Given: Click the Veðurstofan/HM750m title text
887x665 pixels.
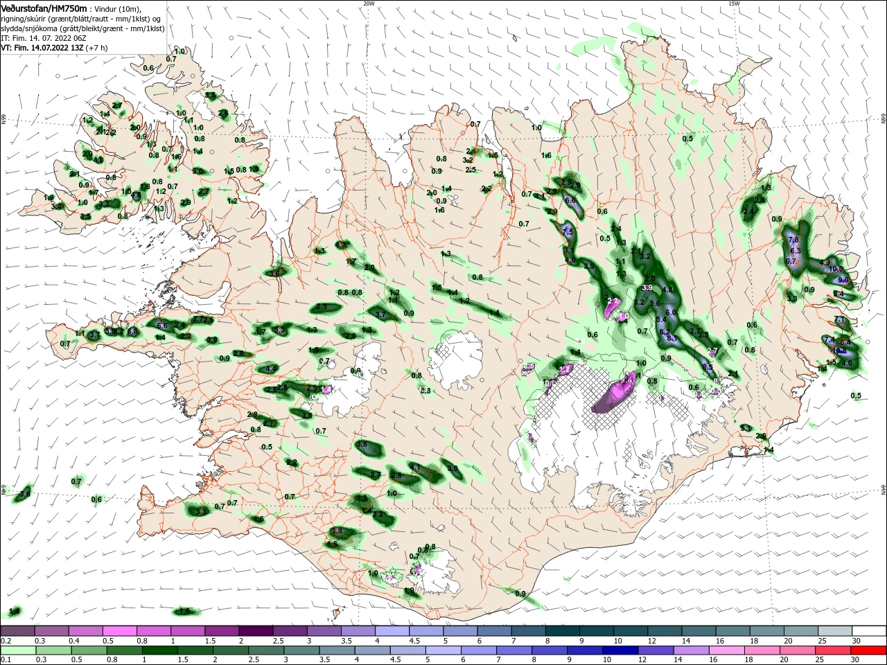Looking at the screenshot, I should [x=44, y=8].
